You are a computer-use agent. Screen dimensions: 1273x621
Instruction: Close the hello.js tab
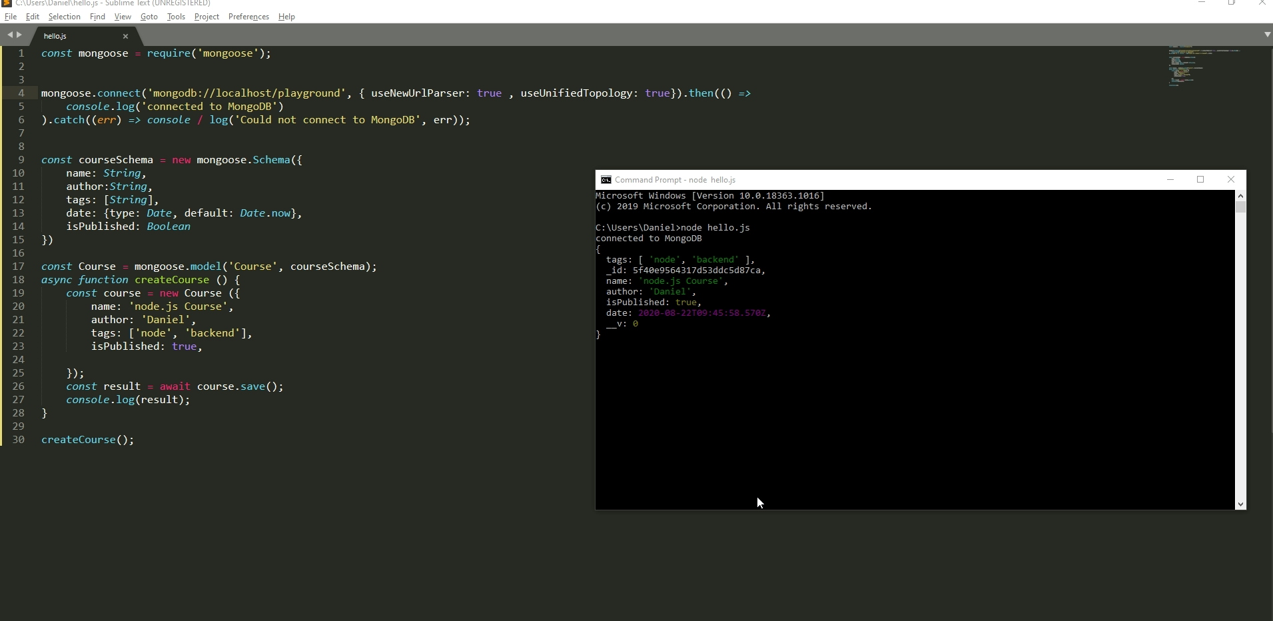(x=125, y=36)
